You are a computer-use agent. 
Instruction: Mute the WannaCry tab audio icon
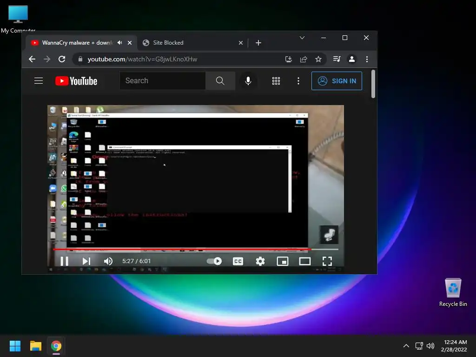tap(120, 43)
